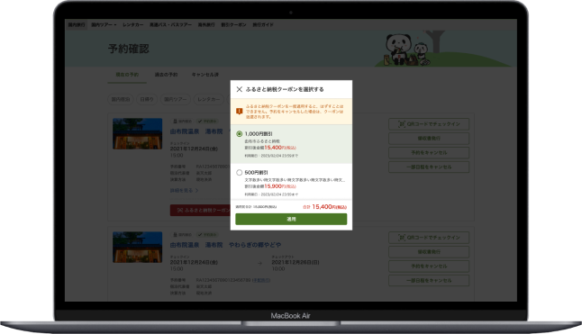Image resolution: width=582 pixels, height=334 pixels.
Task: Click QRコードでチェックイン for second booking
Action: [429, 238]
